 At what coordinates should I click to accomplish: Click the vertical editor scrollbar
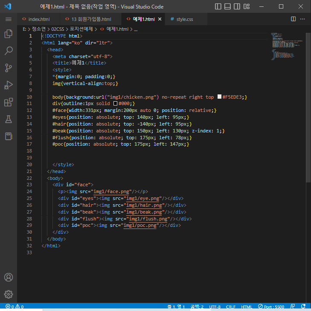tap(308, 107)
